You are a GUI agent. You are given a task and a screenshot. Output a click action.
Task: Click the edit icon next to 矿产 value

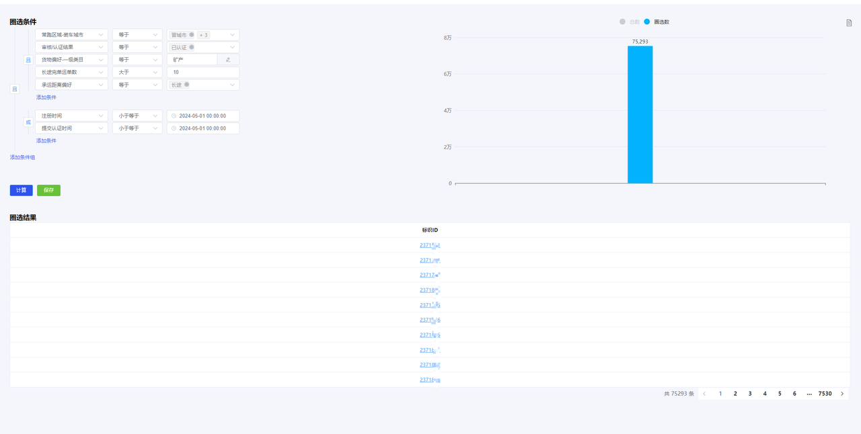point(227,59)
